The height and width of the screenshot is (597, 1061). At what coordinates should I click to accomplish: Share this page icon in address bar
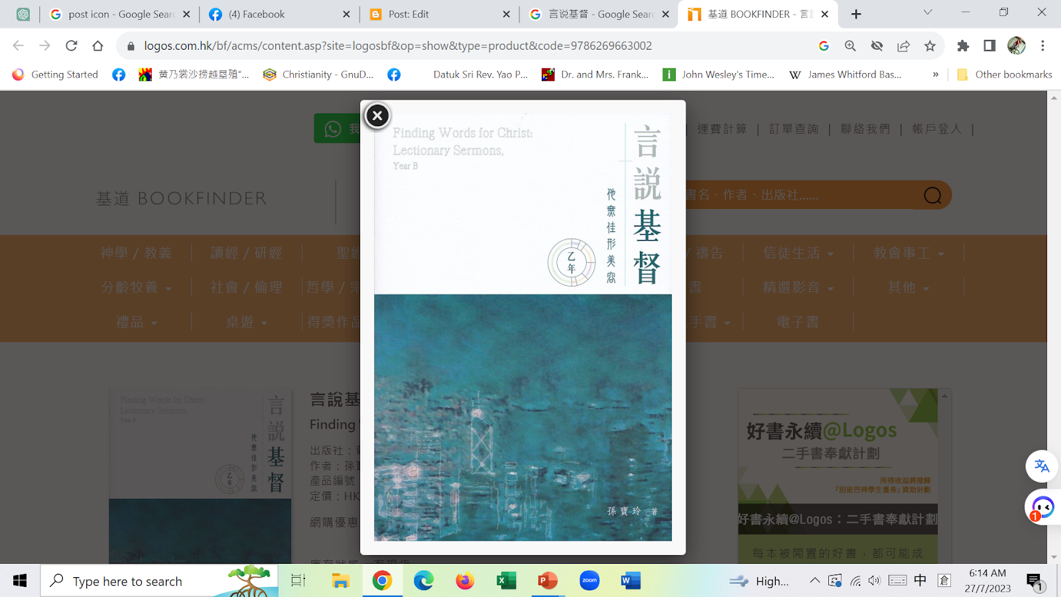click(x=903, y=46)
